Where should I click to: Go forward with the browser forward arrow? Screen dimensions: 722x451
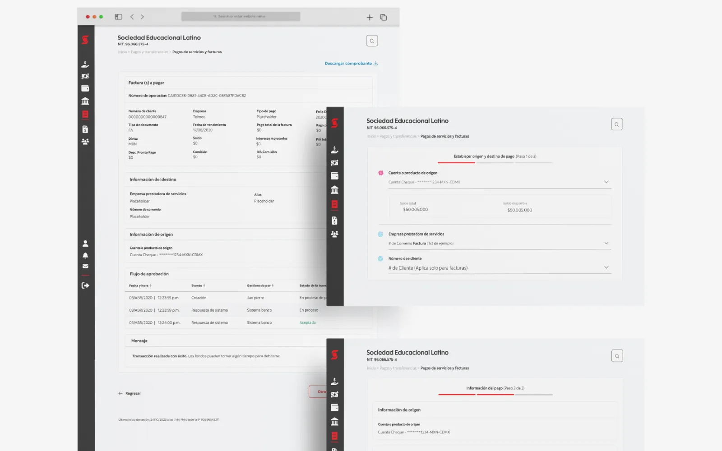[x=142, y=17]
